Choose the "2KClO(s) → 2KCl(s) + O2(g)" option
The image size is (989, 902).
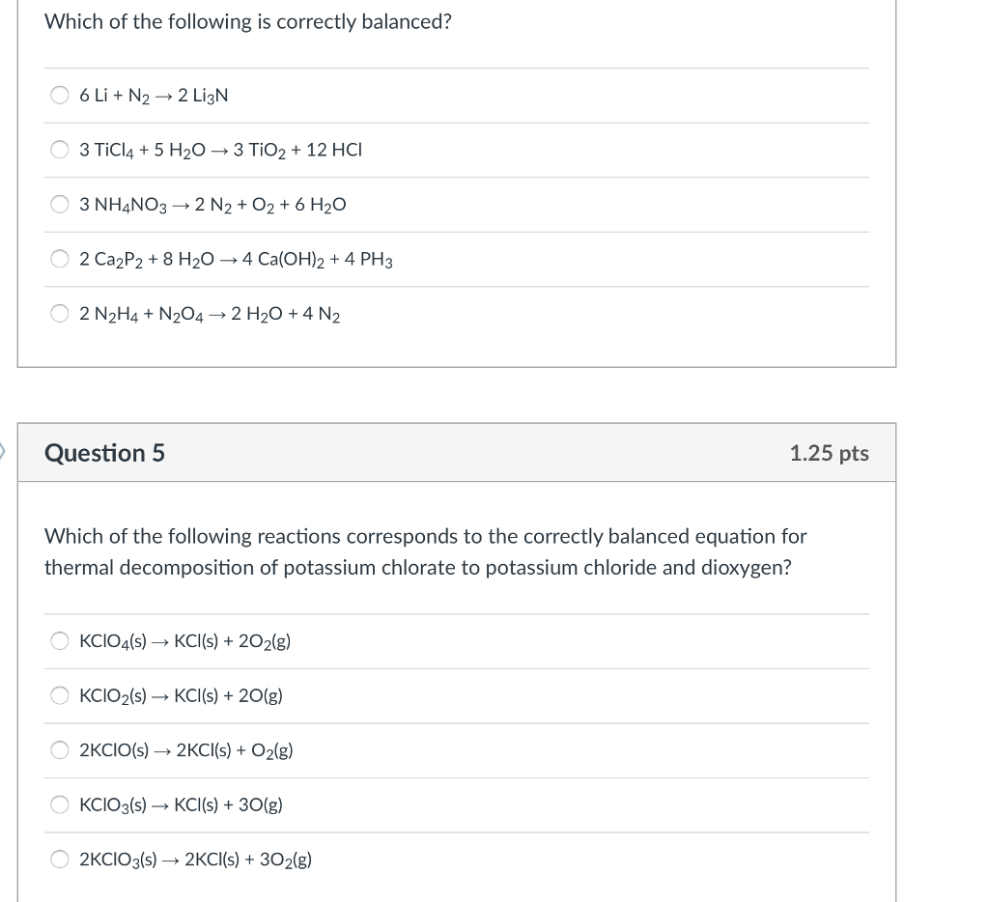(59, 749)
